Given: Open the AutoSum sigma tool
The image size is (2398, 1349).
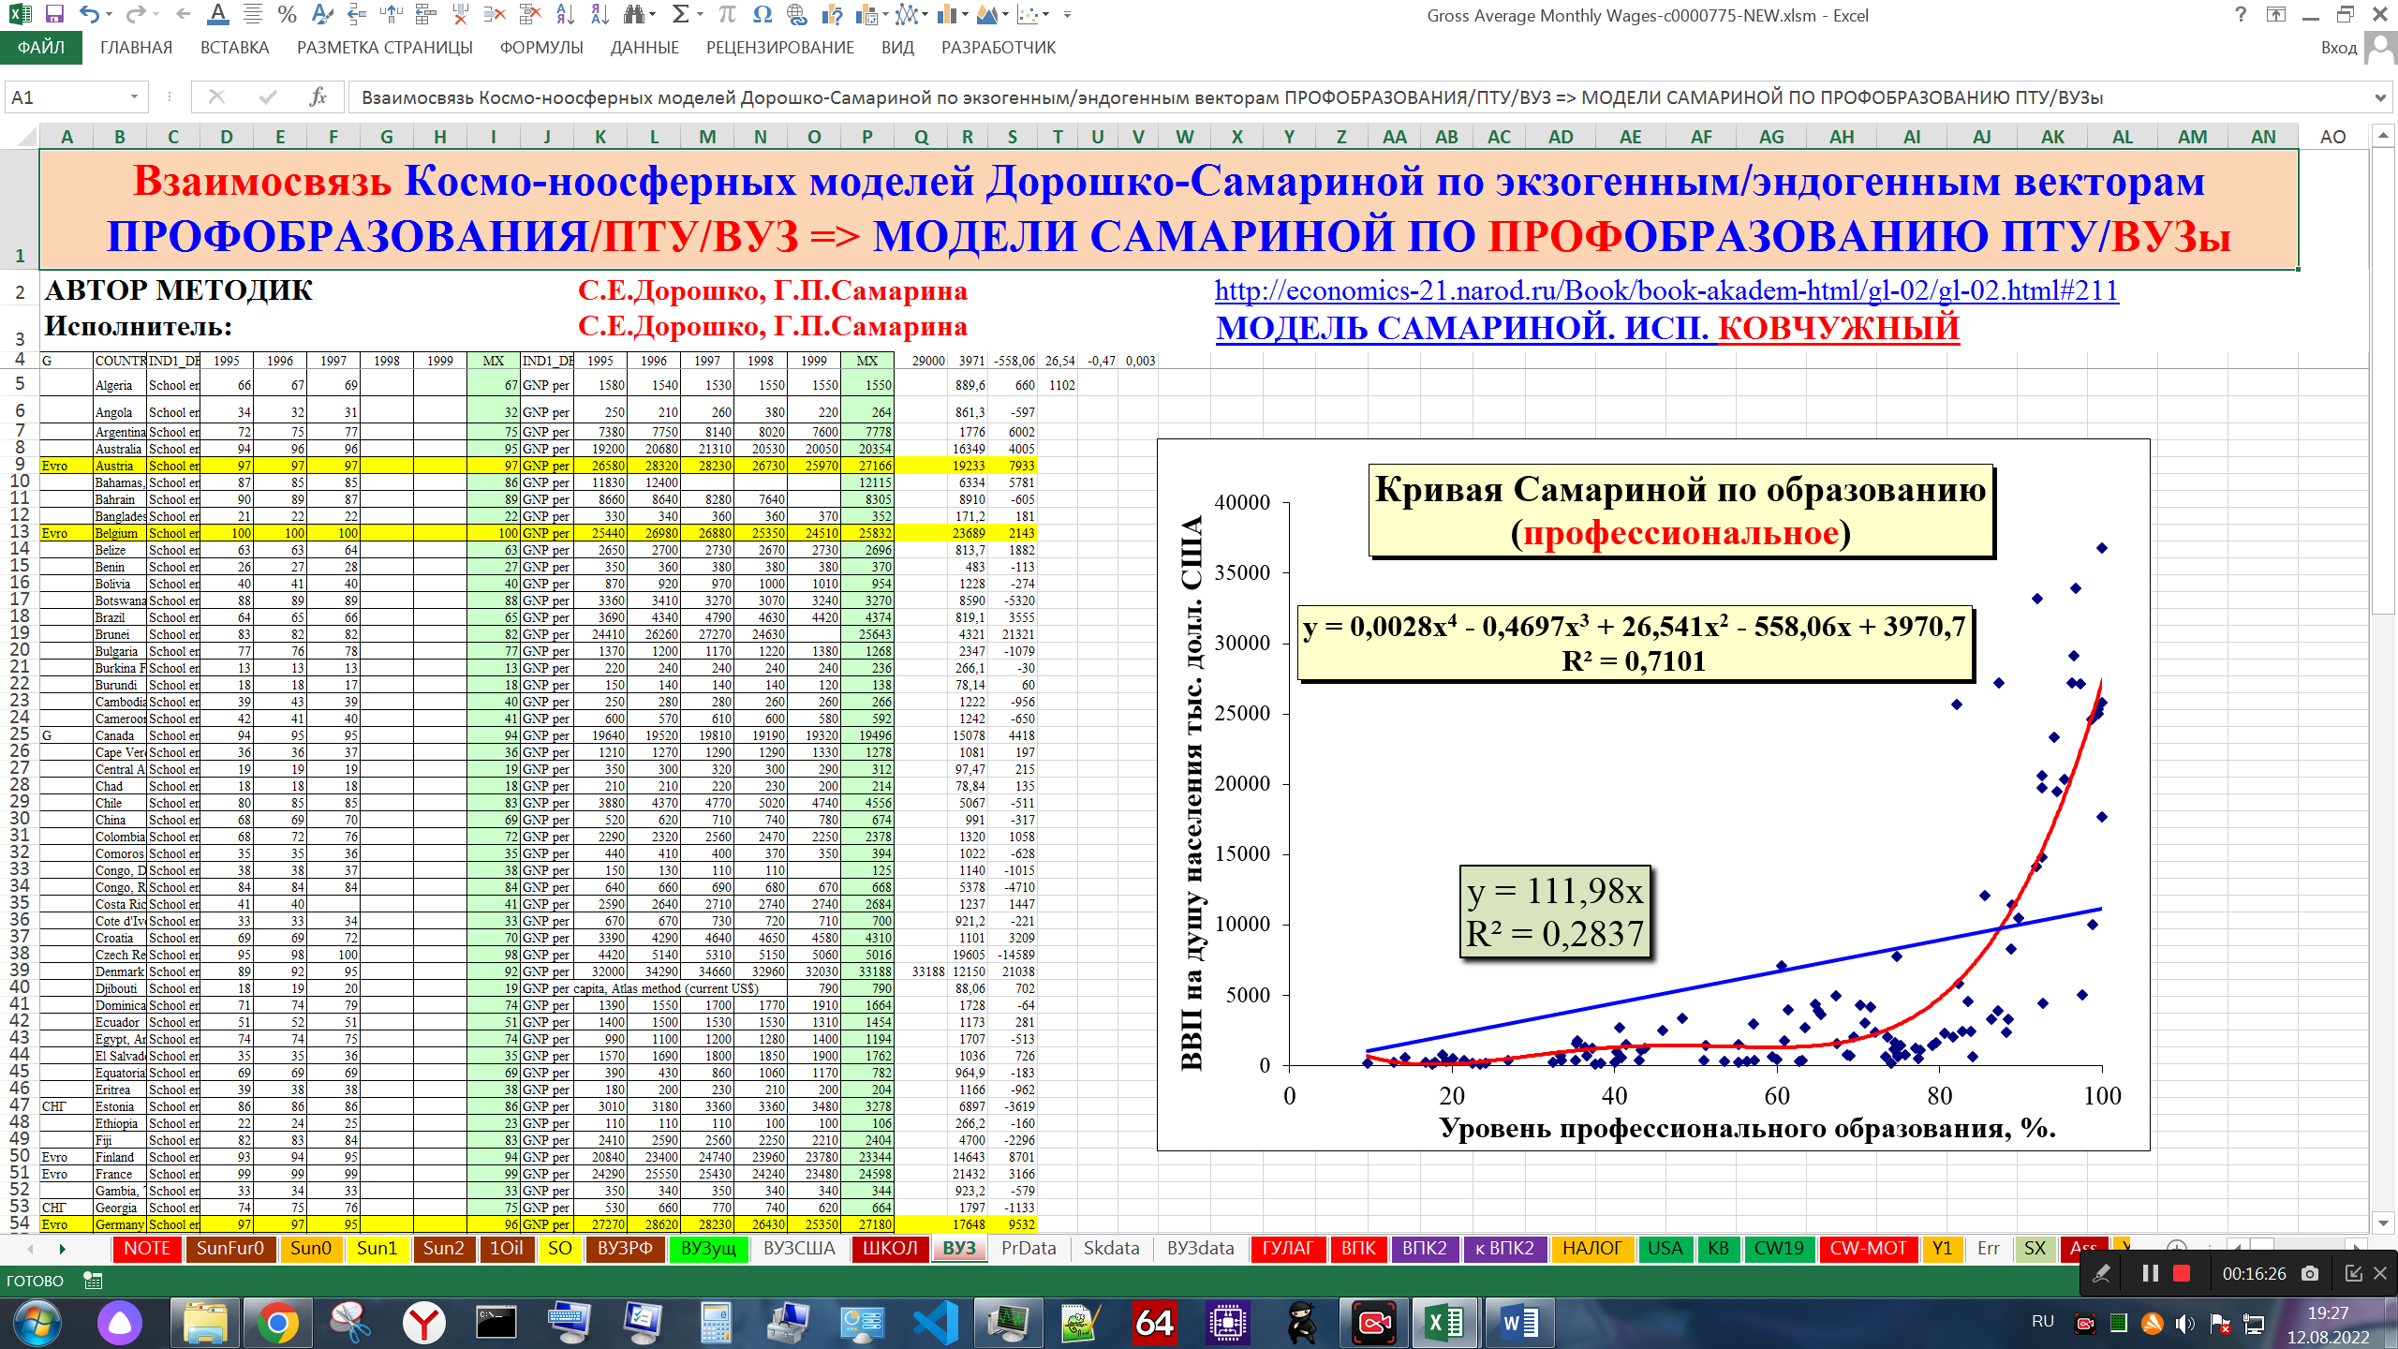Looking at the screenshot, I should [681, 14].
